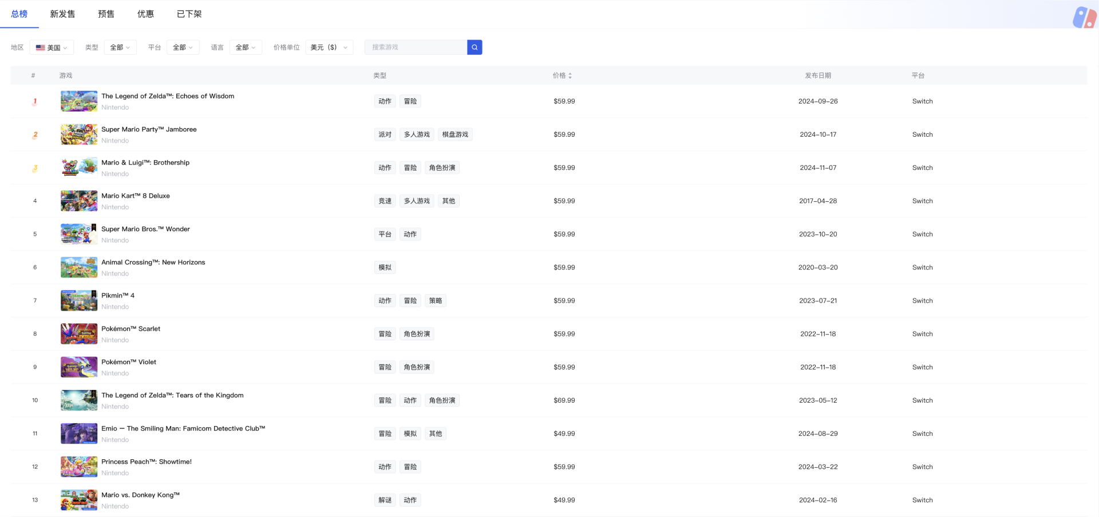Open Mario vs. Donkey Kong title link
Viewport: 1099px width, 517px height.
pos(141,495)
